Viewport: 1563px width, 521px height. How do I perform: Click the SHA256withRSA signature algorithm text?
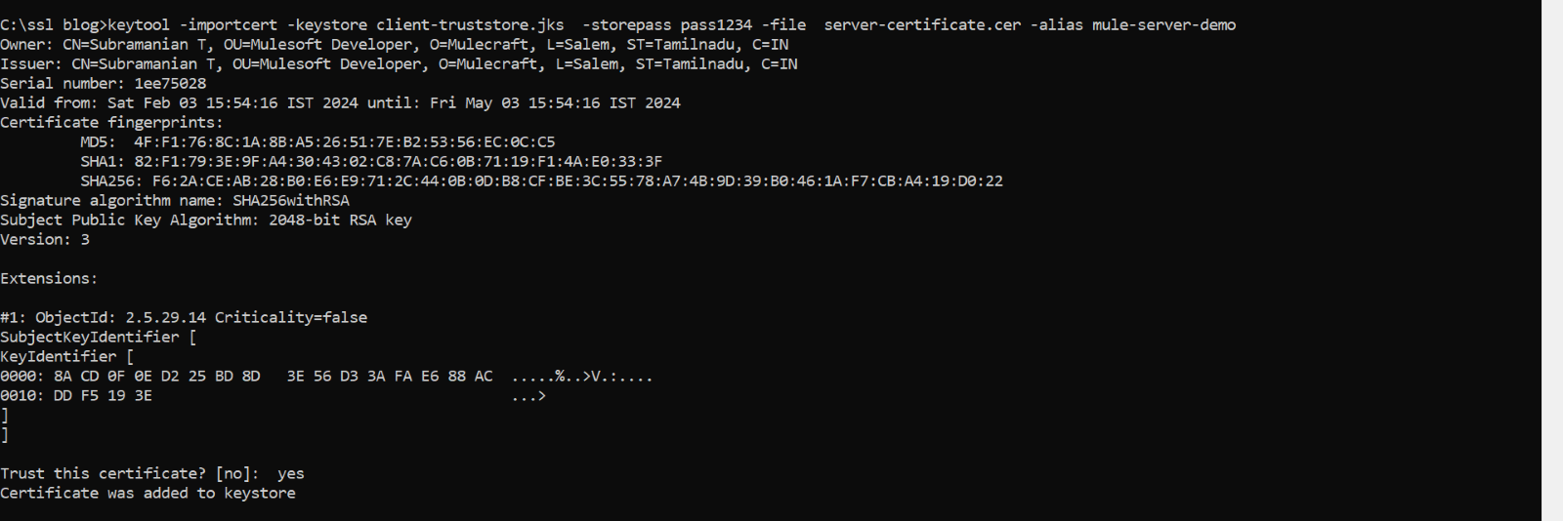click(x=290, y=201)
